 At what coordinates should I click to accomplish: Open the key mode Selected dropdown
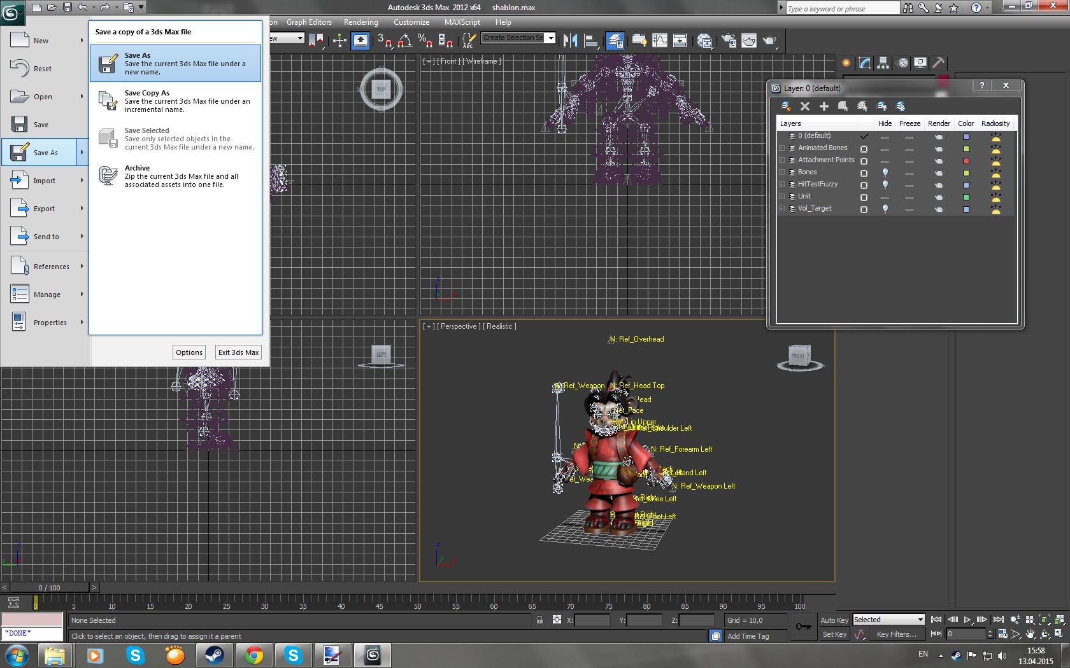(x=920, y=620)
